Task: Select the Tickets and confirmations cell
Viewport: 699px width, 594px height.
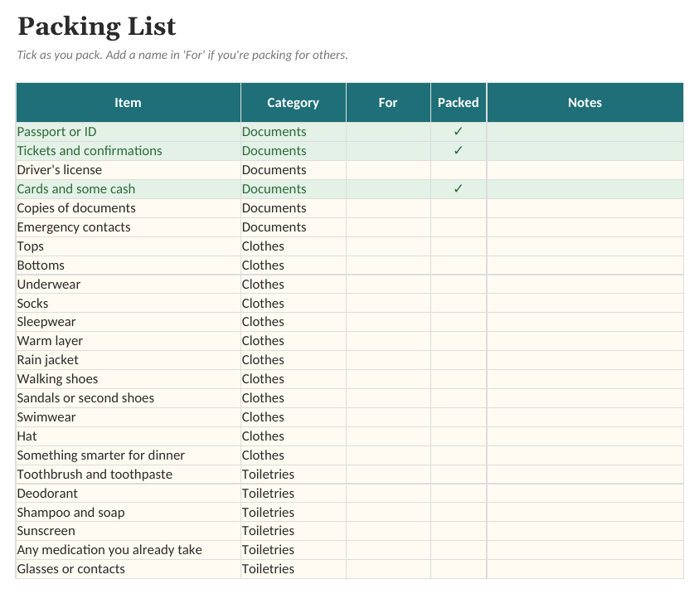Action: (x=129, y=151)
